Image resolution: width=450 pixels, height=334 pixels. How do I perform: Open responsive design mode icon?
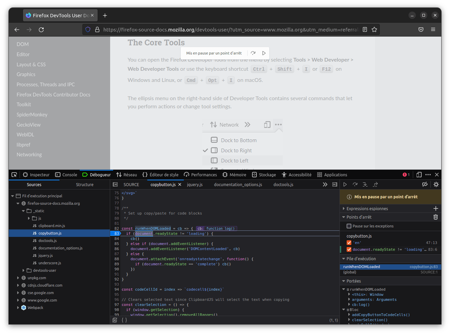pyautogui.click(x=419, y=175)
